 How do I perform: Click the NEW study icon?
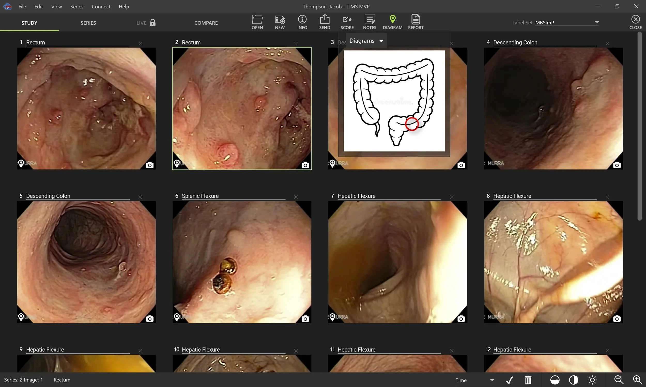click(x=280, y=22)
